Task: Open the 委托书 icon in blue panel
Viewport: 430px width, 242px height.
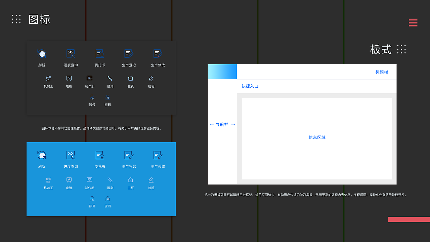Action: (x=100, y=155)
